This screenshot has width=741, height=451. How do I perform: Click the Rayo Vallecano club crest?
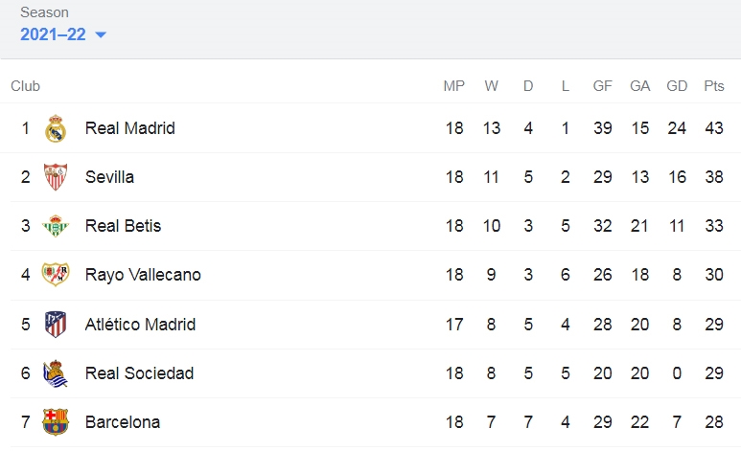[56, 275]
